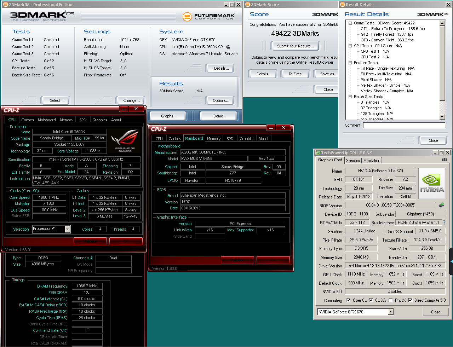Click the Result Details scrollbar down arrow
Screen dimensions: 453x347
pyautogui.click(x=442, y=117)
